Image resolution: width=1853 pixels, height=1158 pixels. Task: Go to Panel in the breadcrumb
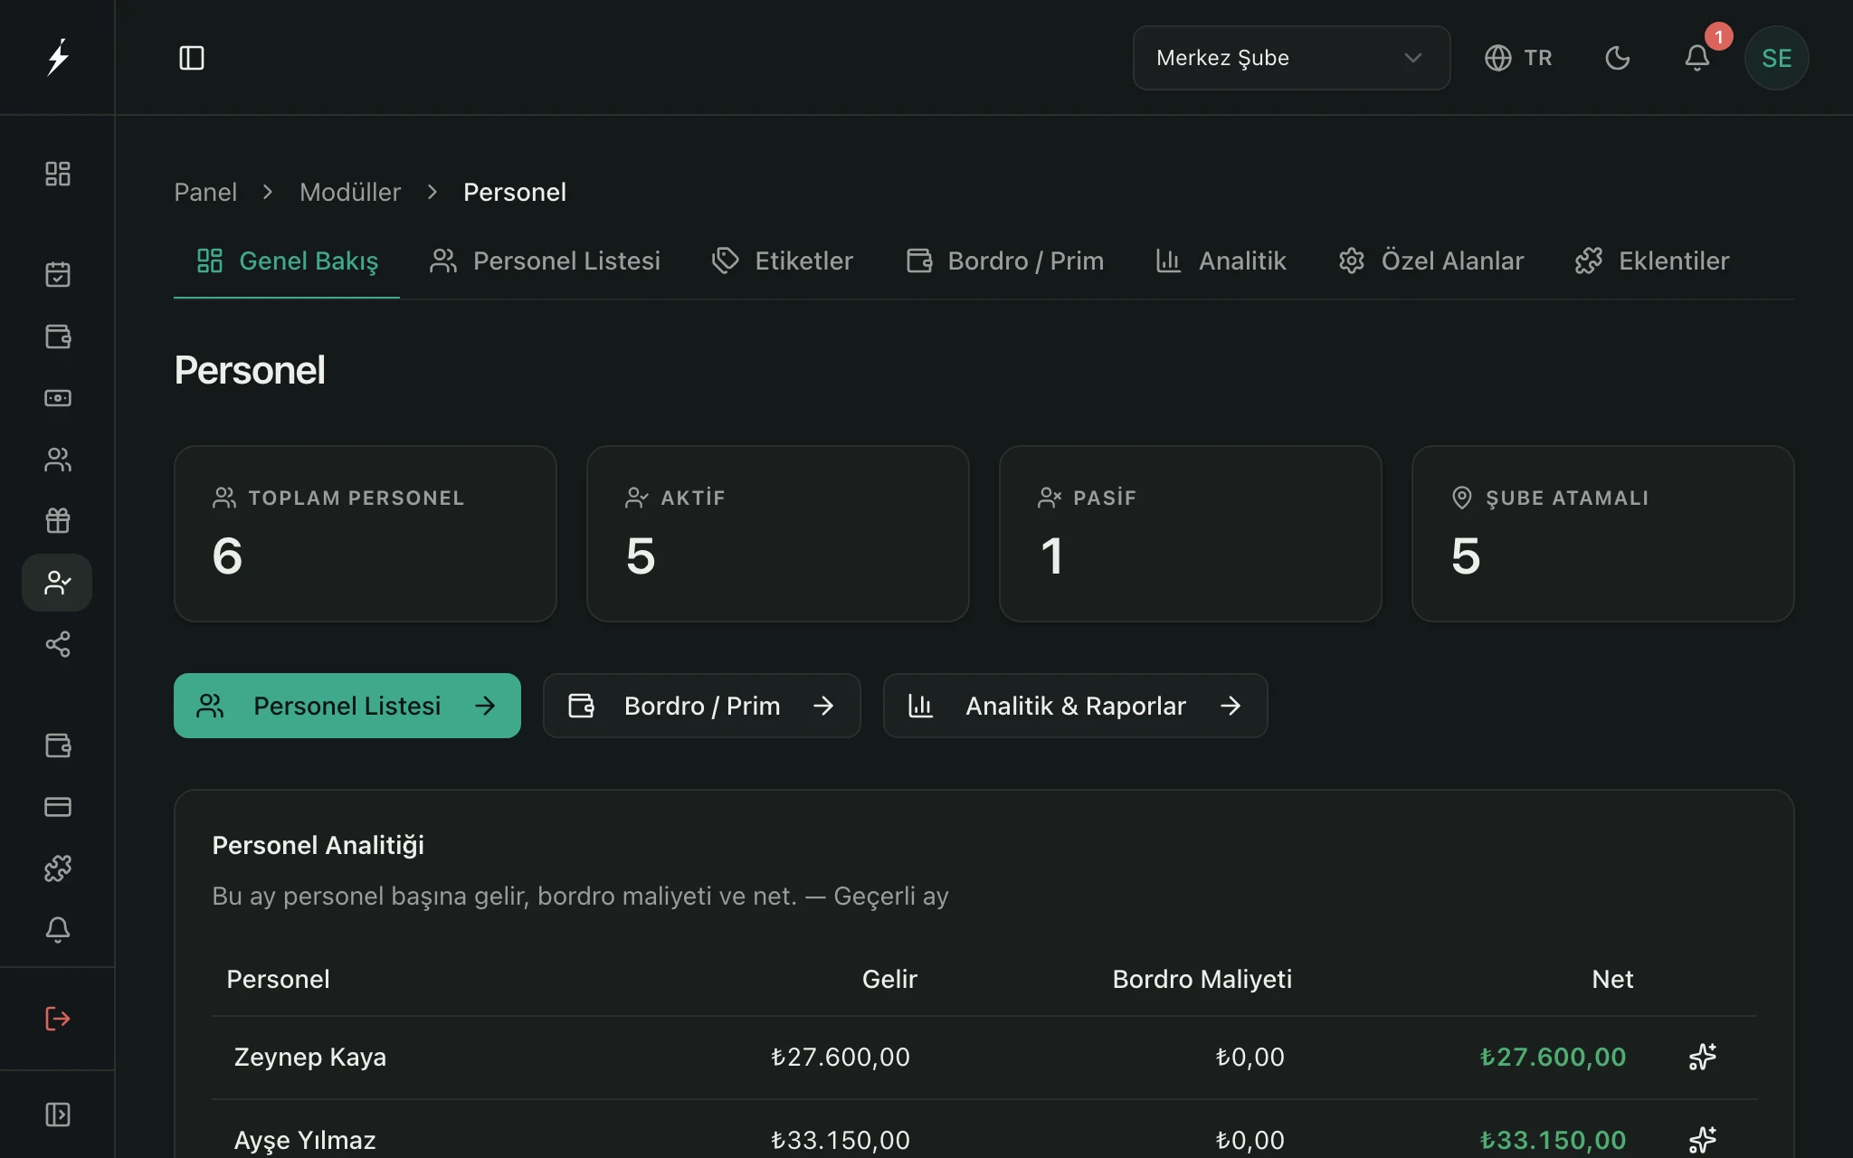pos(205,192)
